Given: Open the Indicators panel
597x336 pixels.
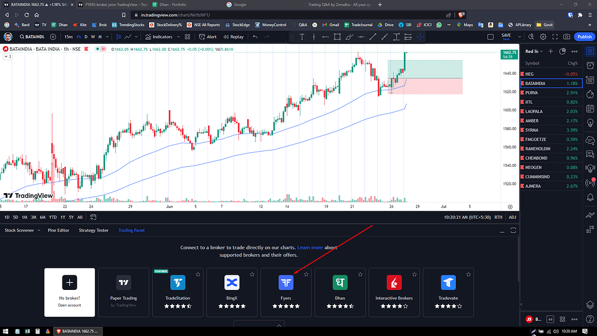Looking at the screenshot, I should (162, 37).
